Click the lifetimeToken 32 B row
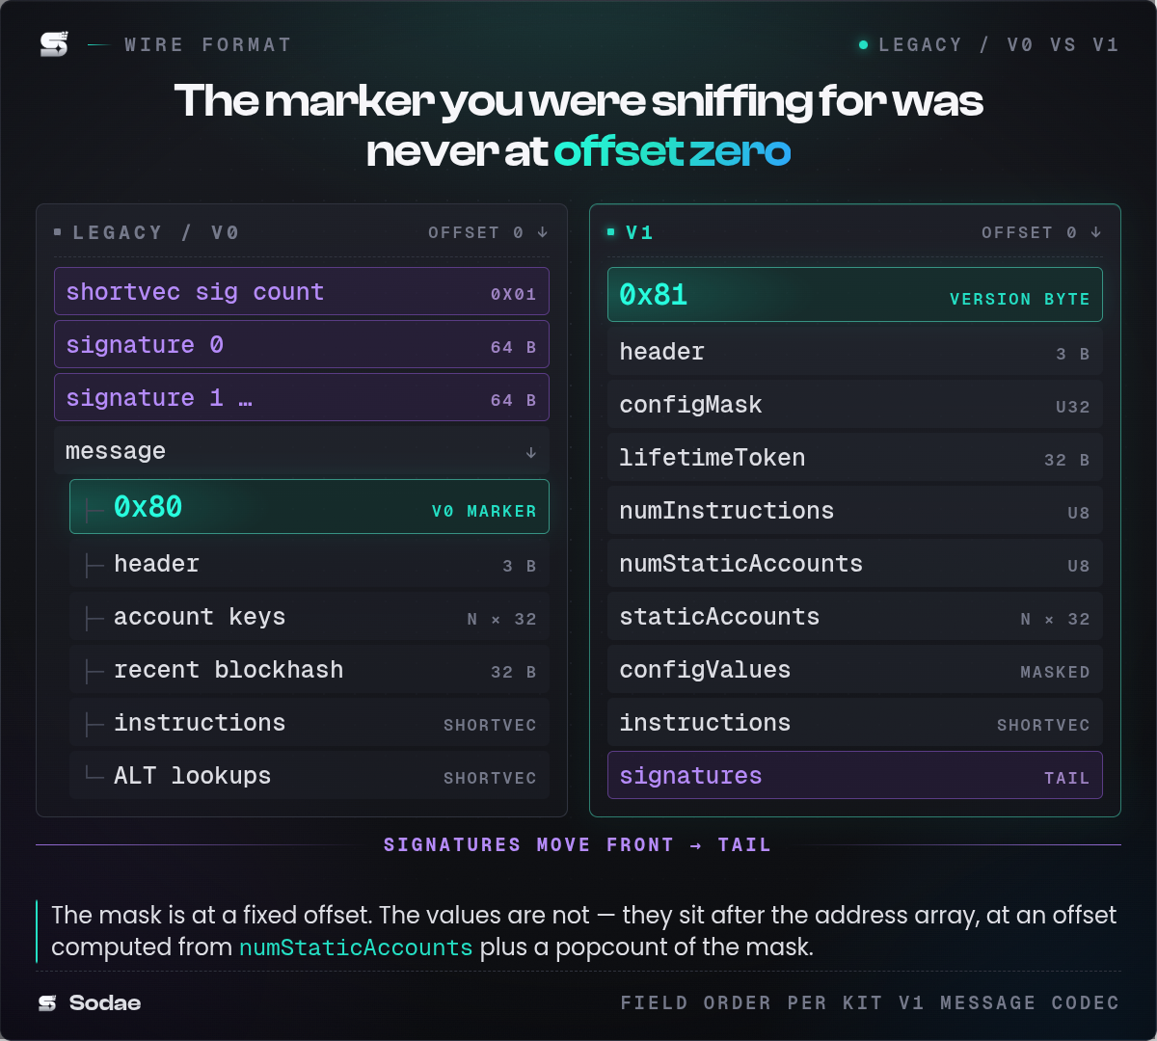The height and width of the screenshot is (1041, 1157). (x=855, y=458)
